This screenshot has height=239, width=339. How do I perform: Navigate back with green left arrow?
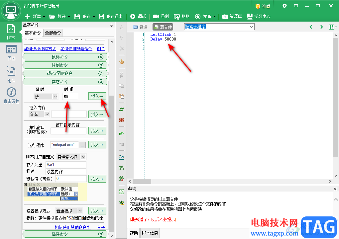click(x=311, y=27)
